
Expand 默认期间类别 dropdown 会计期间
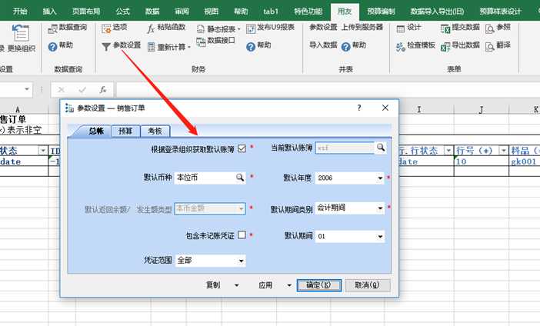[x=380, y=208]
